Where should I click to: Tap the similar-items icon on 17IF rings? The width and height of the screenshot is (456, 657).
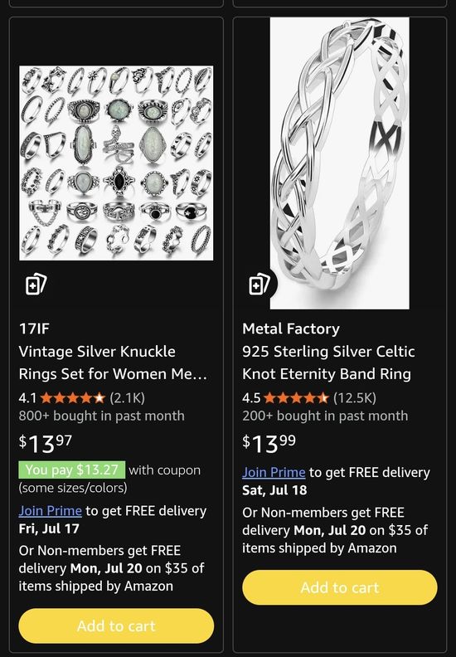coord(36,285)
